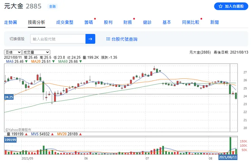Viewport: 251px width, 163px height.
Task: Click the 金融 category tag
Action: click(x=52, y=6)
